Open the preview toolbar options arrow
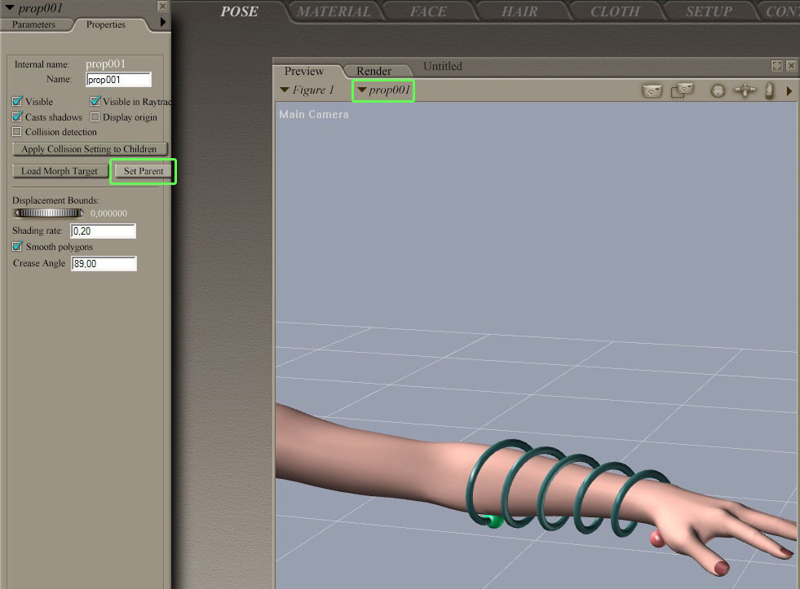 click(x=789, y=91)
